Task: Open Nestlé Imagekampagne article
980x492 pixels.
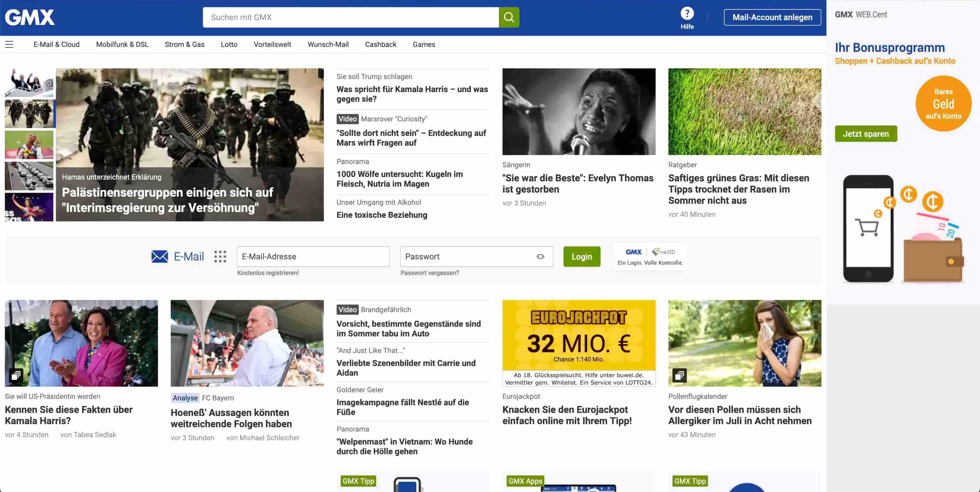Action: 402,407
